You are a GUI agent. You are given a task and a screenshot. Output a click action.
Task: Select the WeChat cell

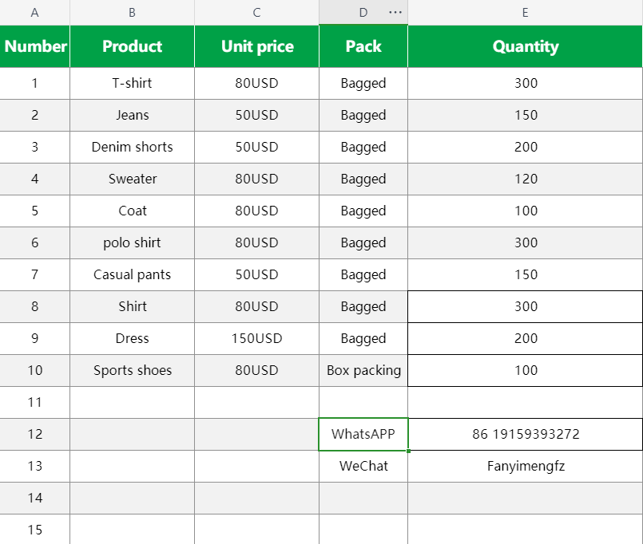point(363,466)
